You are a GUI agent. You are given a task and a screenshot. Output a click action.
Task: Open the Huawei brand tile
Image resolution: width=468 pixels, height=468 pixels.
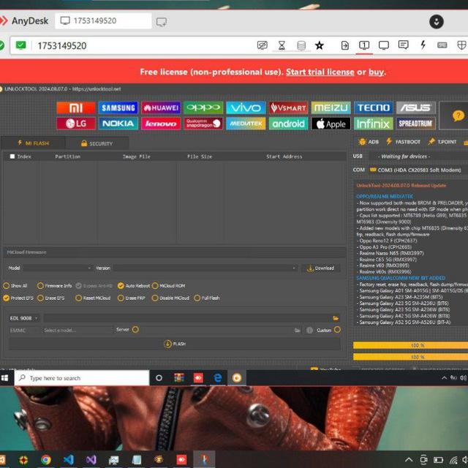[x=161, y=107]
